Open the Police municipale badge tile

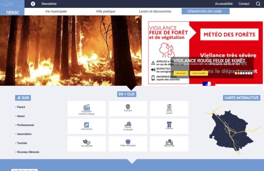pos(128,144)
